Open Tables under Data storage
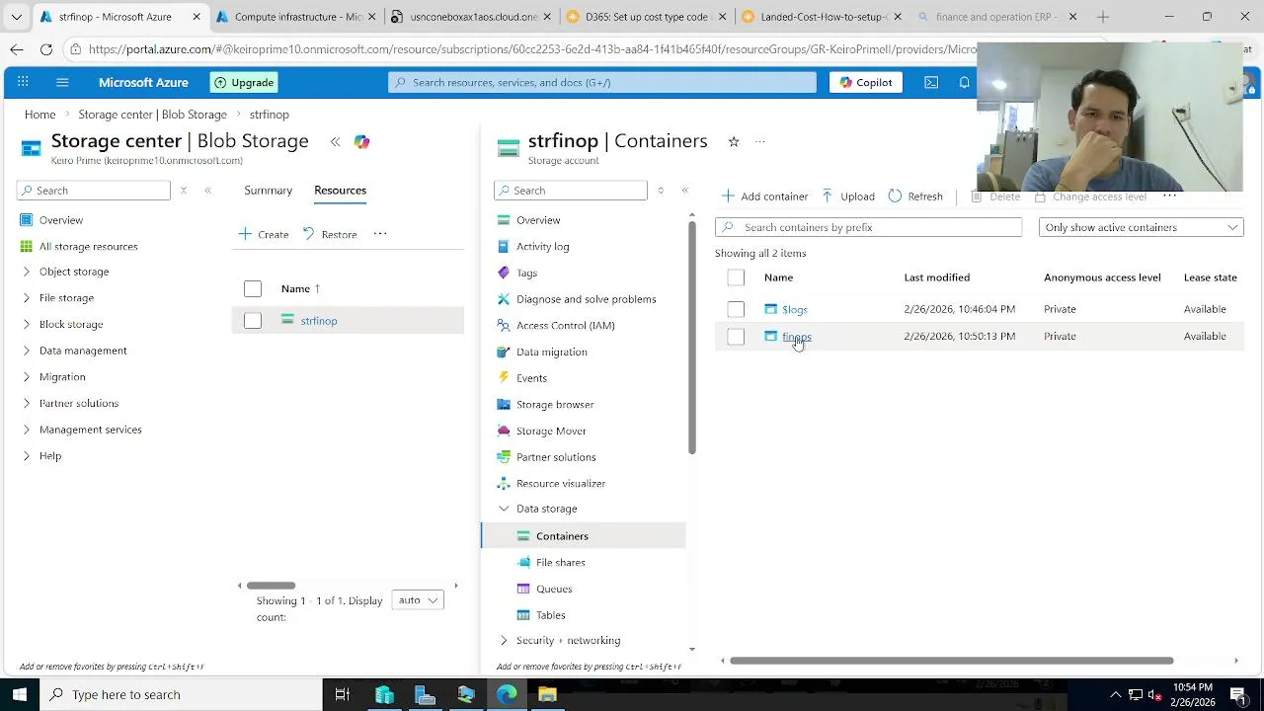Screen dimensions: 1264x711 coord(550,615)
